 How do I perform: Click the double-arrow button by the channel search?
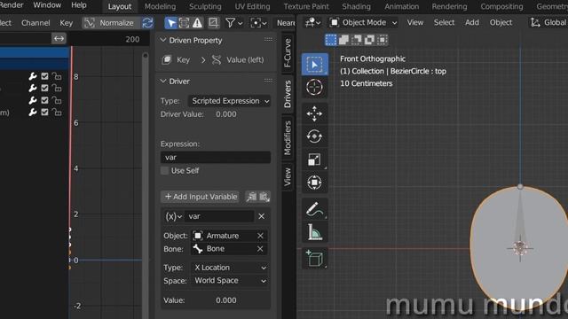(59, 38)
